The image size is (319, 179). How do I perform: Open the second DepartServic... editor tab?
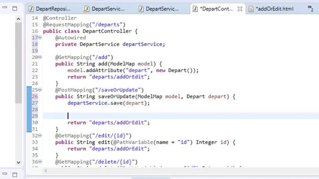tap(159, 9)
